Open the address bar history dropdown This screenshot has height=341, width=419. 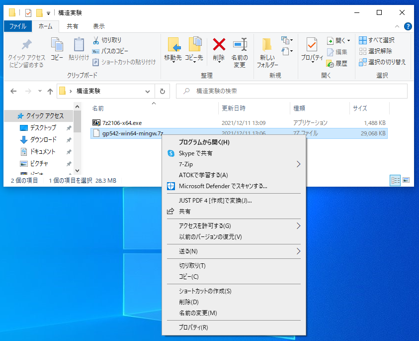(148, 92)
